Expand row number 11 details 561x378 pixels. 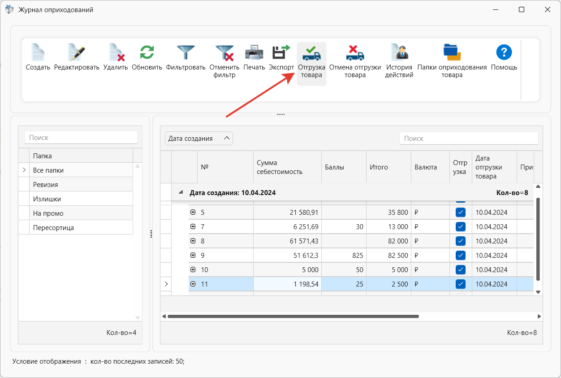pyautogui.click(x=193, y=284)
